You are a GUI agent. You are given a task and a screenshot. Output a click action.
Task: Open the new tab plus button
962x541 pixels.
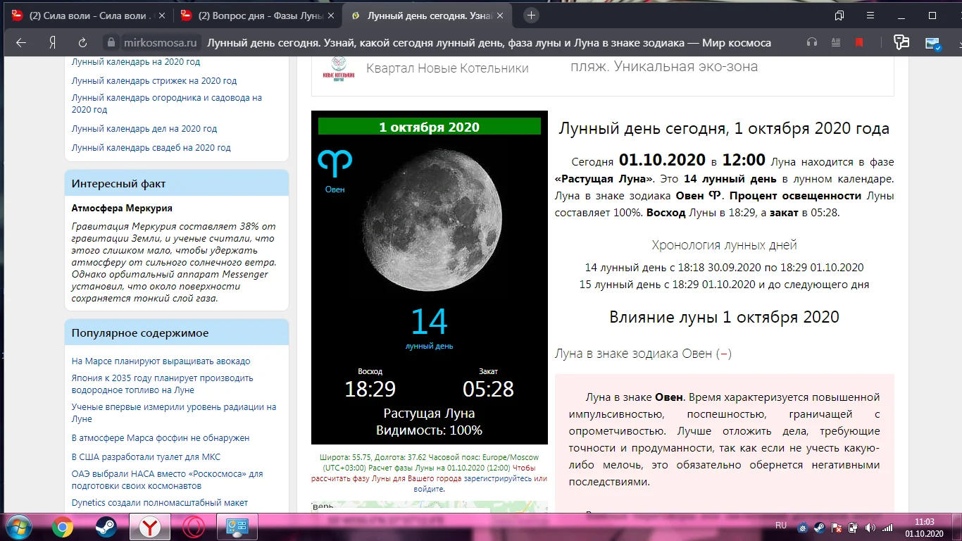(530, 15)
